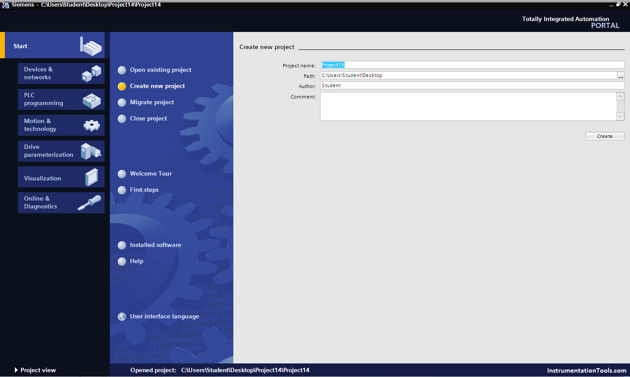Click Comment box scroll up arrow
Viewport: 630px width, 377px height.
coord(620,96)
